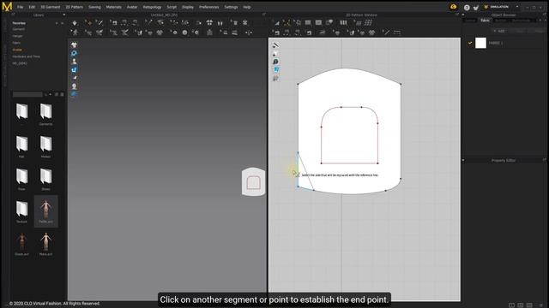
Task: Click the pen icon in 2D window sidebar
Action: point(275,45)
